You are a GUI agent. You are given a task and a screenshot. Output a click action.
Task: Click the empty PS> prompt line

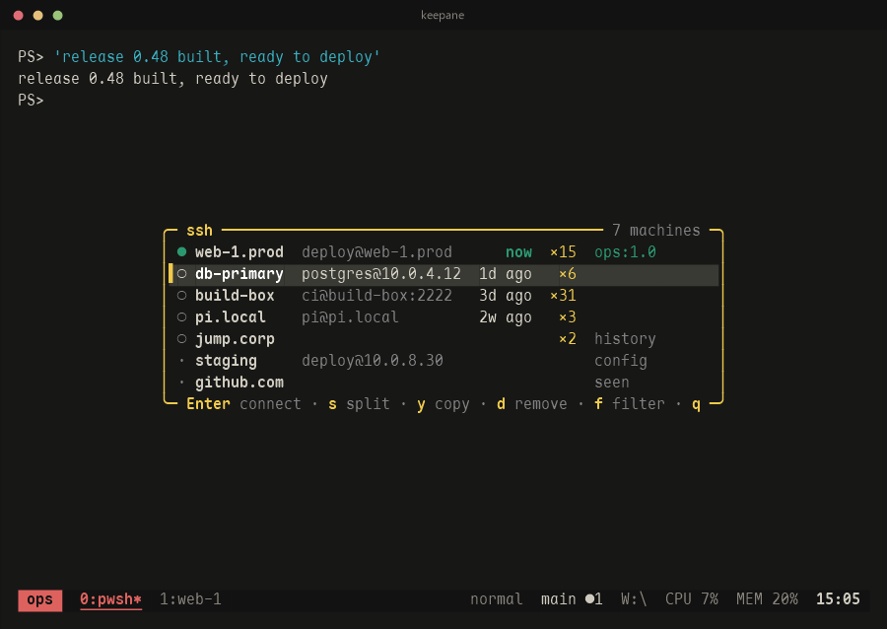(31, 101)
